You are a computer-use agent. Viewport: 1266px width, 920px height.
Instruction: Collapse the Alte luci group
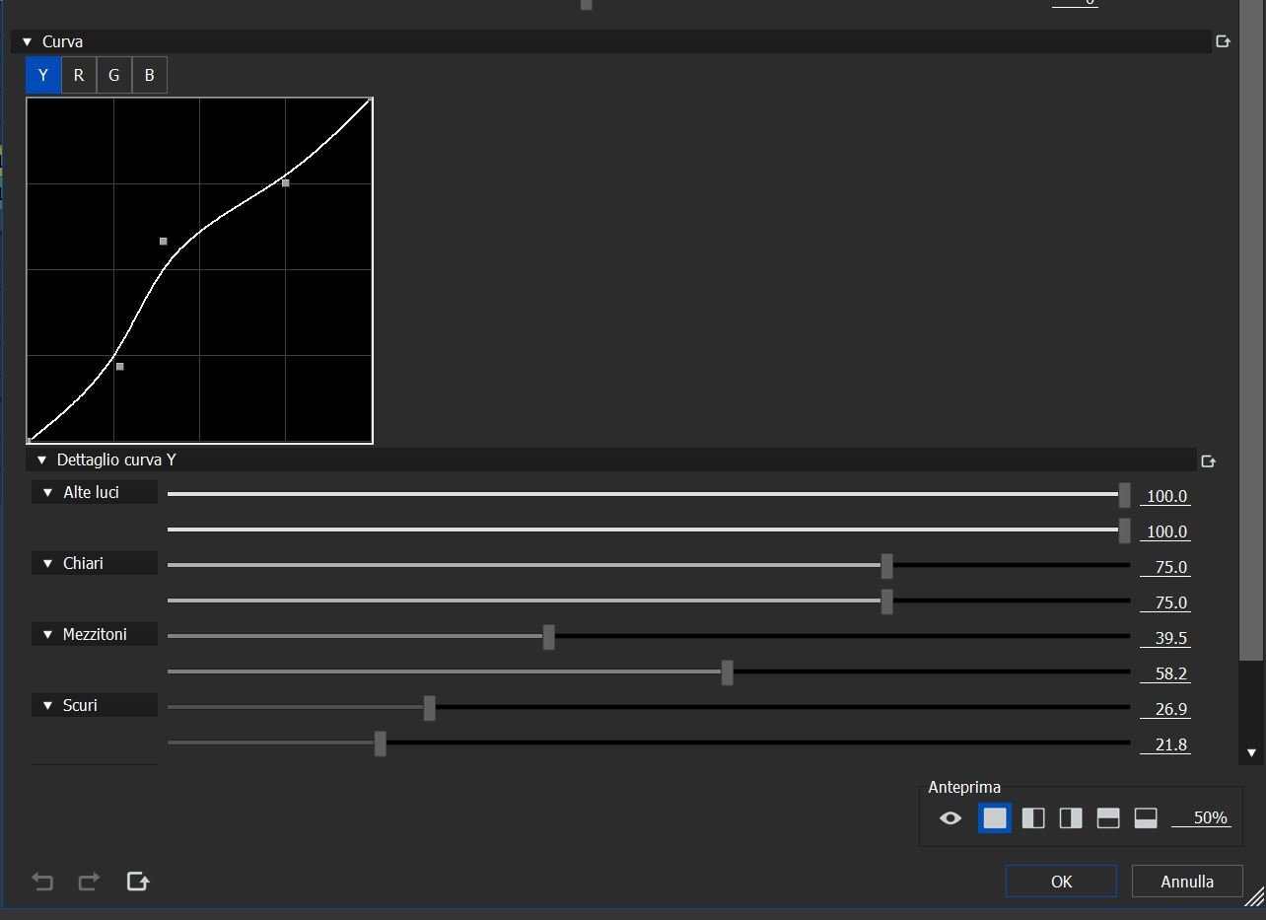pos(47,493)
